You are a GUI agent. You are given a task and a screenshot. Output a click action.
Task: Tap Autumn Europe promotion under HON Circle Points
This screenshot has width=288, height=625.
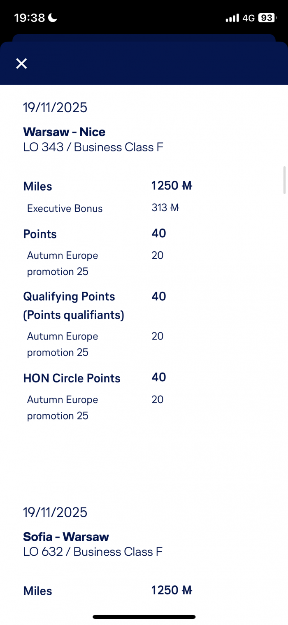pos(62,408)
